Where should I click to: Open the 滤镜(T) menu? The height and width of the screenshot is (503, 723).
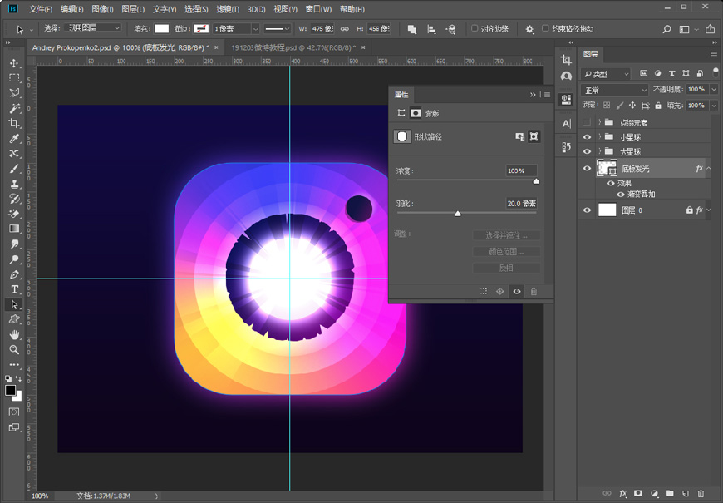(228, 9)
